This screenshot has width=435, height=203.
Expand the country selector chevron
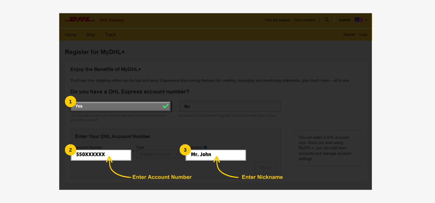point(366,20)
